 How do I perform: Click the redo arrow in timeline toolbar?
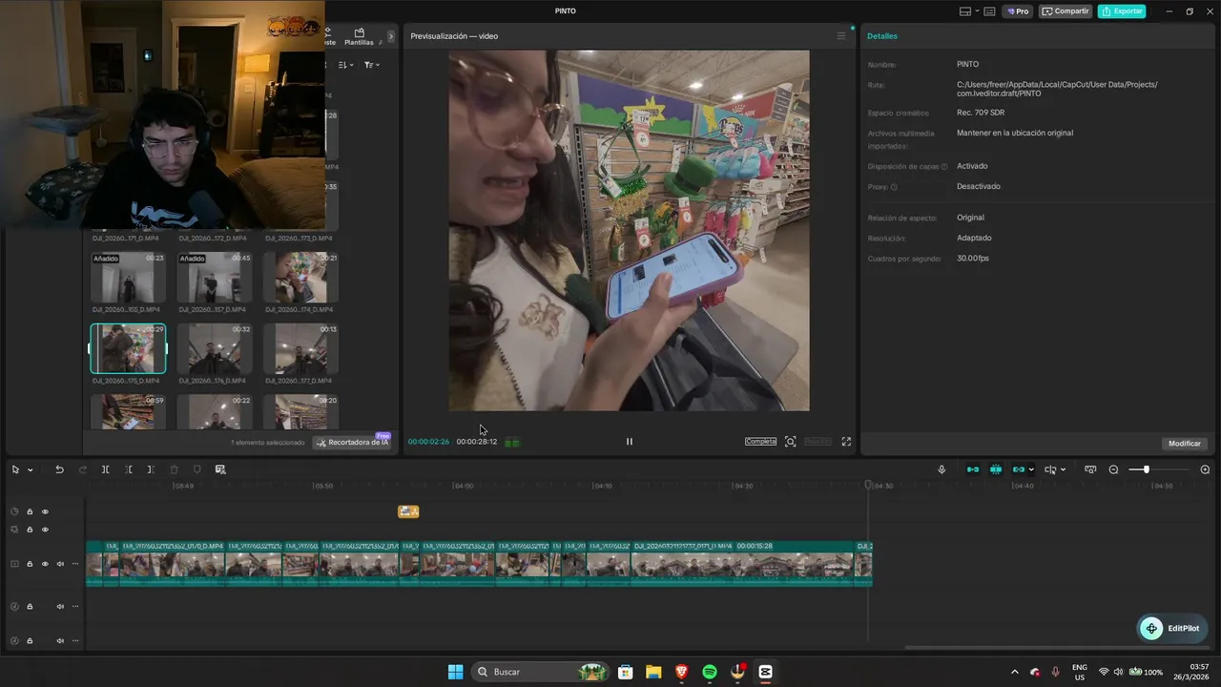(82, 469)
